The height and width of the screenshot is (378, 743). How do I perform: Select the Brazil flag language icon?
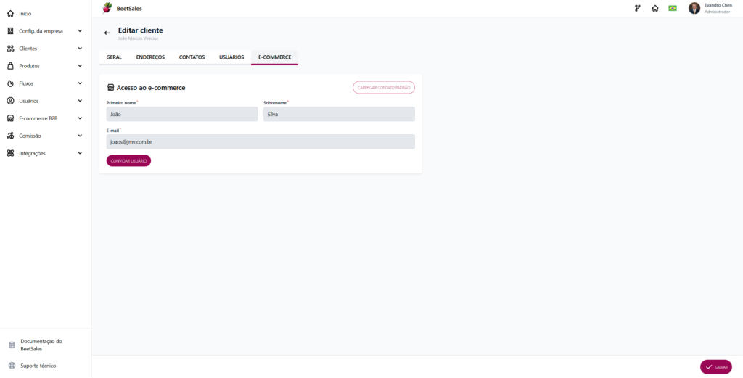(673, 8)
